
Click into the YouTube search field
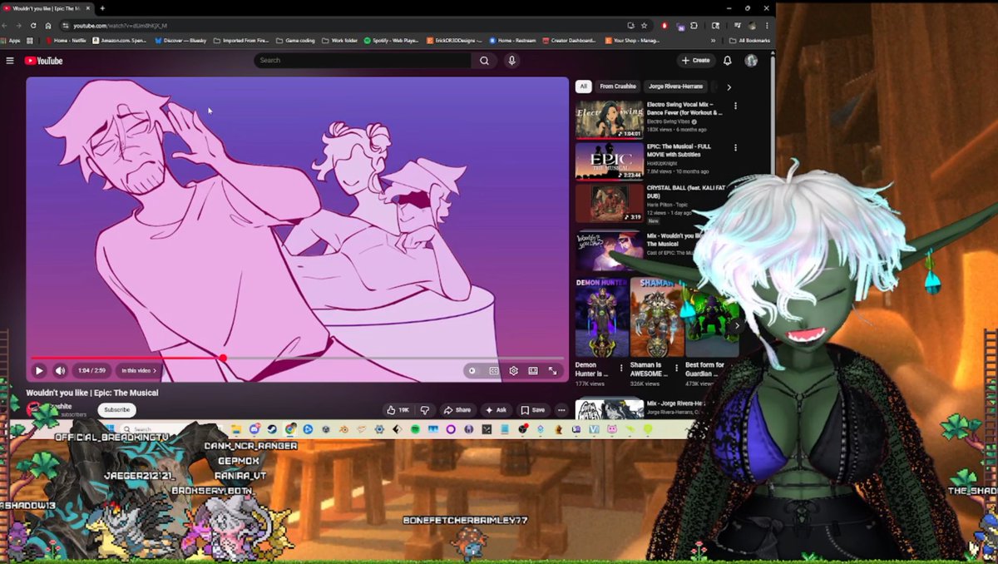(x=363, y=61)
